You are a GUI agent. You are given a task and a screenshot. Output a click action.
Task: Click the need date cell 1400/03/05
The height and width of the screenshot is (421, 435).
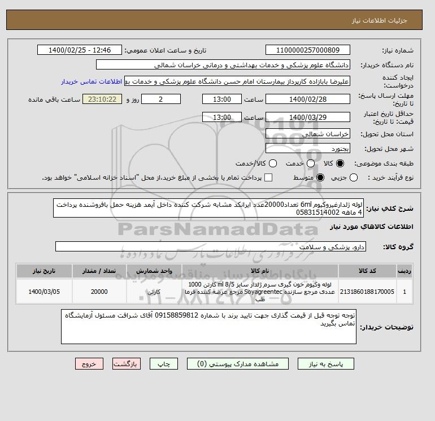(x=44, y=292)
